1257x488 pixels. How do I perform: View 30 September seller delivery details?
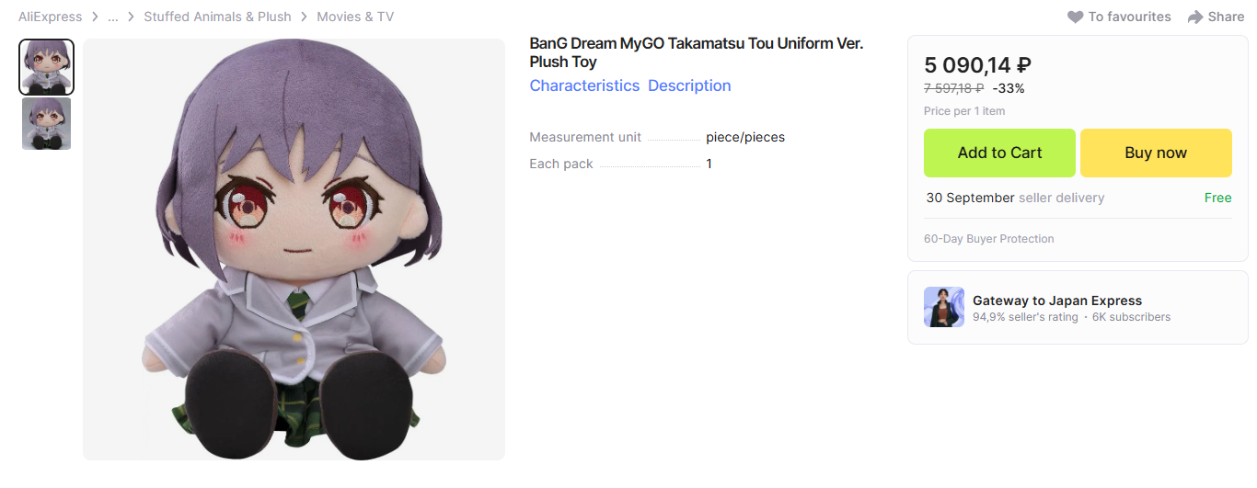click(1015, 198)
